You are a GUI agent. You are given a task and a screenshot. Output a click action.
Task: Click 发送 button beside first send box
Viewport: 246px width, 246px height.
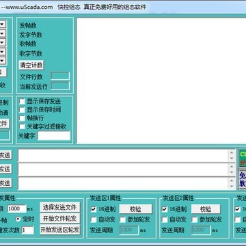[x=5, y=155]
